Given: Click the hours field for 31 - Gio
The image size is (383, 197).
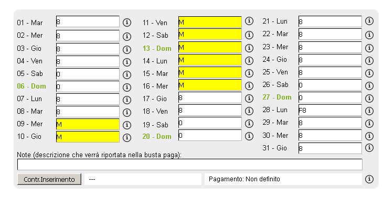Looking at the screenshot, I should tap(330, 148).
